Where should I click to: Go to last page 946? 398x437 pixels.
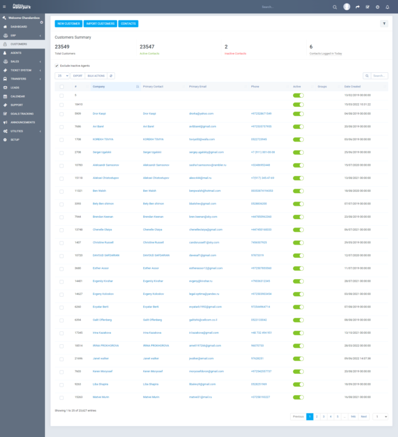pos(353,416)
